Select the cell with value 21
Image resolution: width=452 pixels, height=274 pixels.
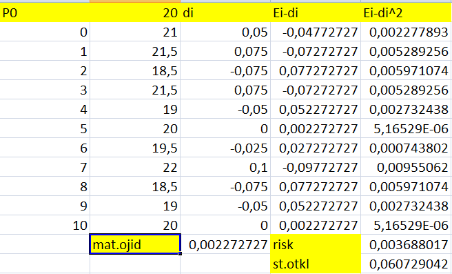pyautogui.click(x=135, y=32)
